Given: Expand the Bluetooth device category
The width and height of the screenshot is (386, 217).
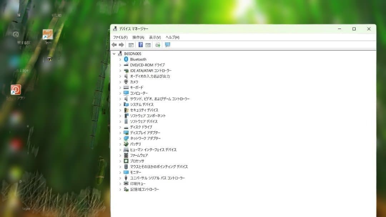Looking at the screenshot, I should click(120, 59).
